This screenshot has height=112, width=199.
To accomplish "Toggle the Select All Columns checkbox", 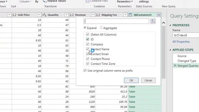I will tap(87, 34).
